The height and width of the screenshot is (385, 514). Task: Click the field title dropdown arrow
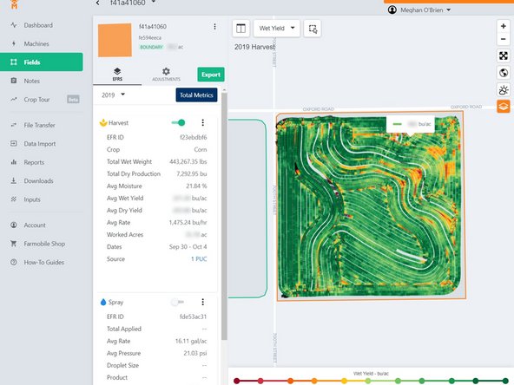click(154, 2)
